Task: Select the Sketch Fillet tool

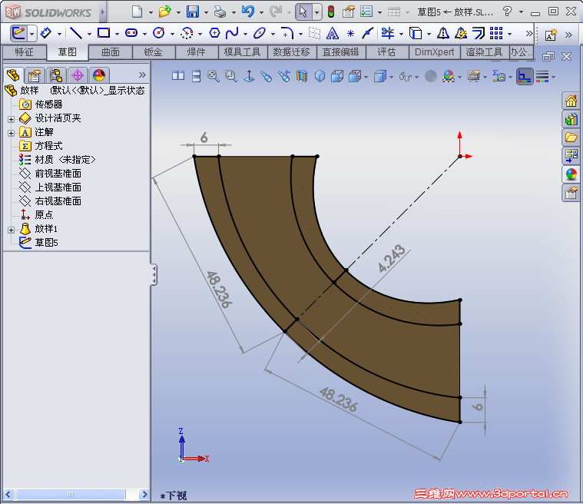Action: pyautogui.click(x=287, y=34)
